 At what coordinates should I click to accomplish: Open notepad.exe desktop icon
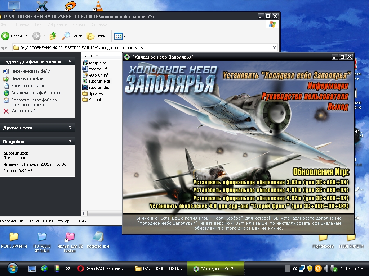[98, 240]
